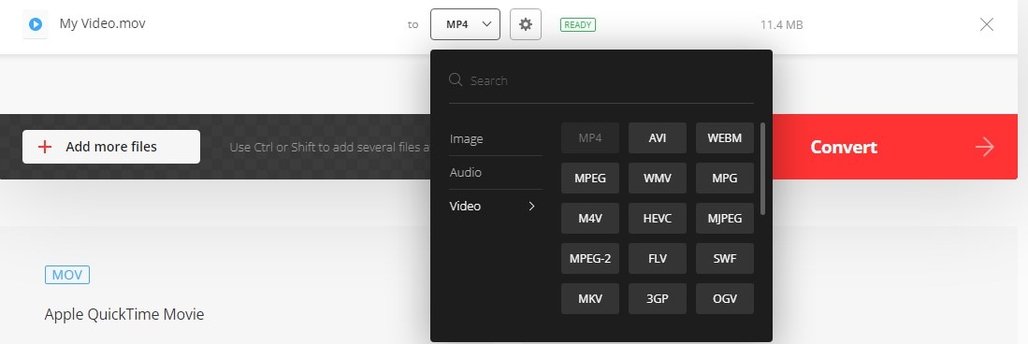The width and height of the screenshot is (1028, 344).
Task: Open conversion settings gear icon
Action: [525, 24]
